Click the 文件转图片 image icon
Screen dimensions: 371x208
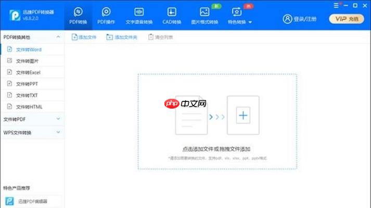coord(9,61)
